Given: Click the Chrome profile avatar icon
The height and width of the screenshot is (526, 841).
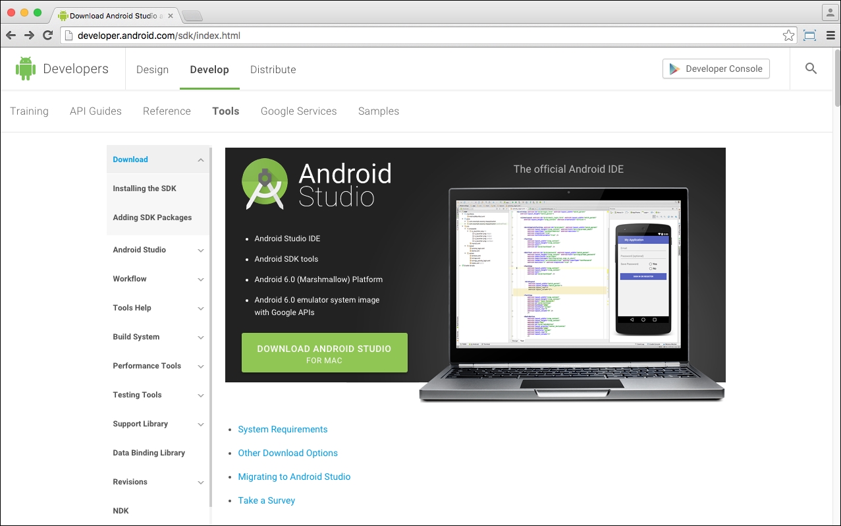Looking at the screenshot, I should pos(829,13).
